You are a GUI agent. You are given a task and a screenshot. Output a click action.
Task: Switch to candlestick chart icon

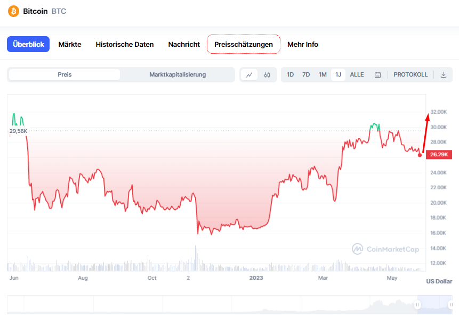tap(267, 75)
